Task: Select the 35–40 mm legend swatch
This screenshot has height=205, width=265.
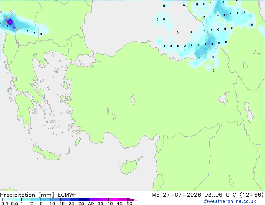Action: click(104, 200)
